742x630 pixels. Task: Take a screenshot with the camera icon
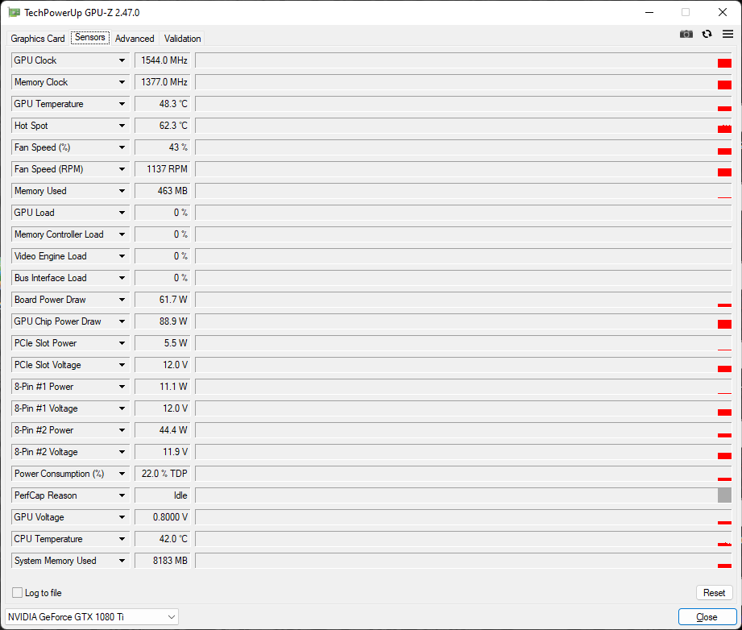(686, 34)
